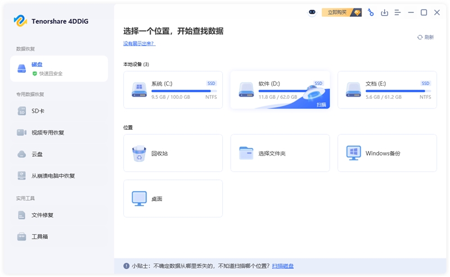Select the 文档 (E:) drive card
Image resolution: width=450 pixels, height=277 pixels.
(x=387, y=90)
